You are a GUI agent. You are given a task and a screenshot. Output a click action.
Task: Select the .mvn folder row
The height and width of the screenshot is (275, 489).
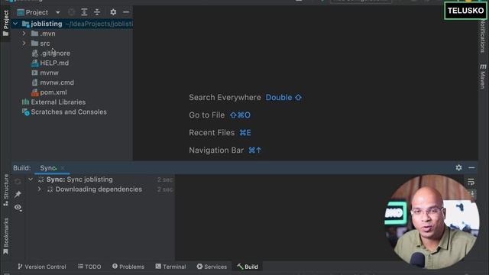tap(72, 34)
